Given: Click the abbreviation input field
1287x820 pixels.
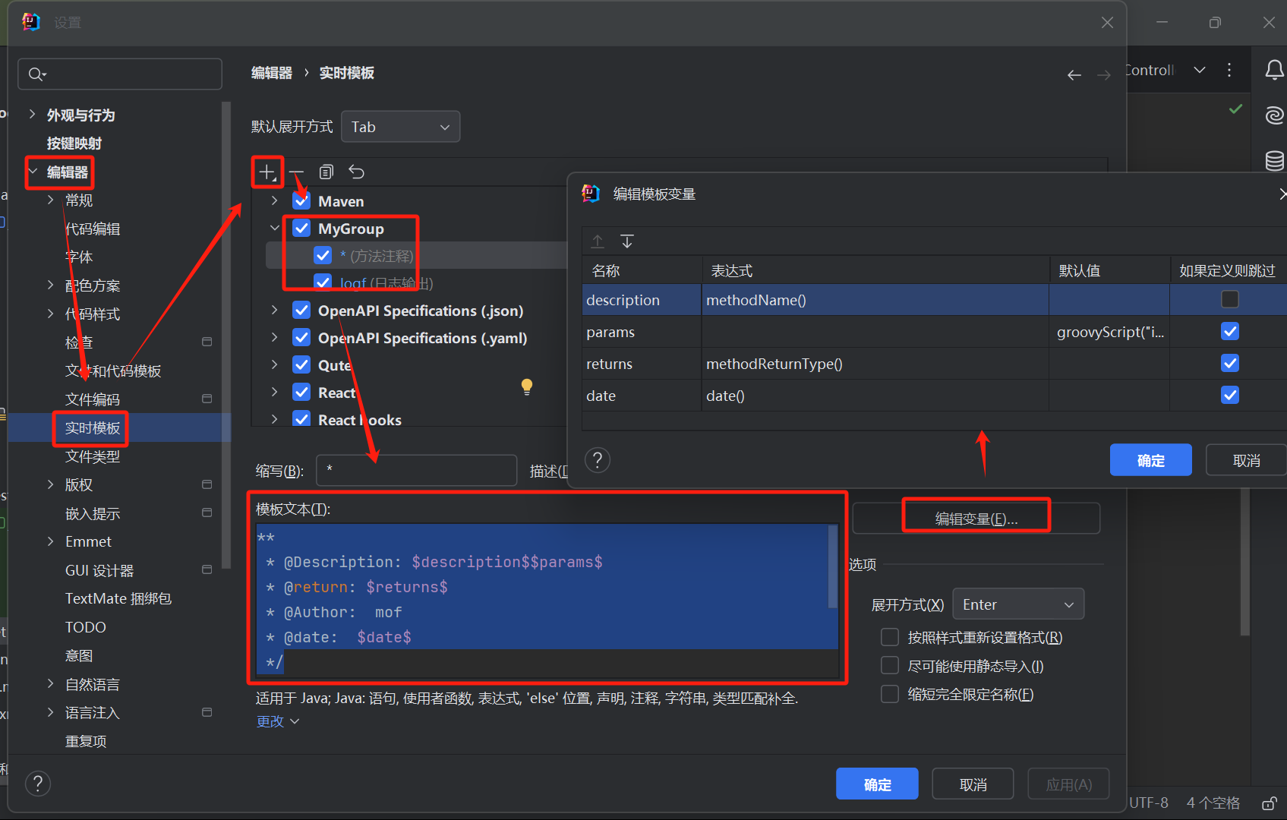Looking at the screenshot, I should (416, 471).
